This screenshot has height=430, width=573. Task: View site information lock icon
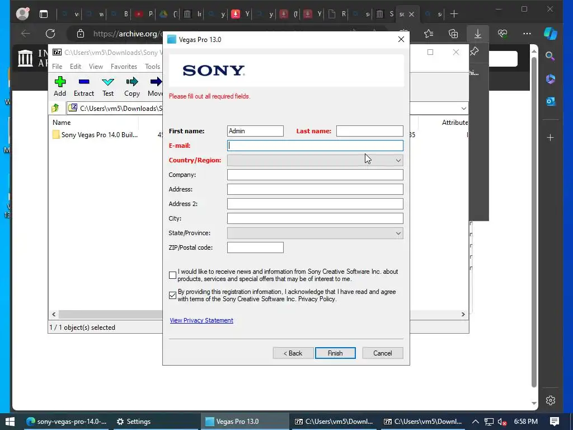(x=81, y=34)
